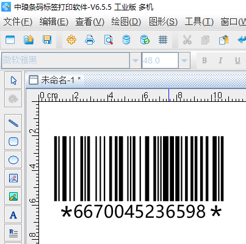
Task: Open print preview magnifier icon
Action: tap(109, 40)
